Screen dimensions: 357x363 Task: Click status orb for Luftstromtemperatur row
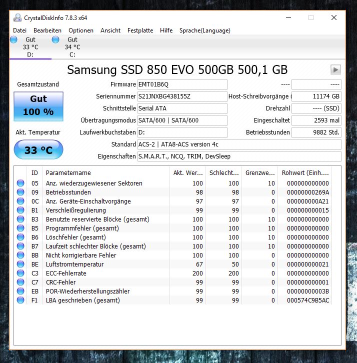click(x=20, y=264)
